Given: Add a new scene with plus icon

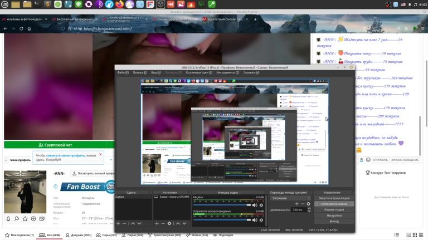Looking at the screenshot, I should coord(118,223).
